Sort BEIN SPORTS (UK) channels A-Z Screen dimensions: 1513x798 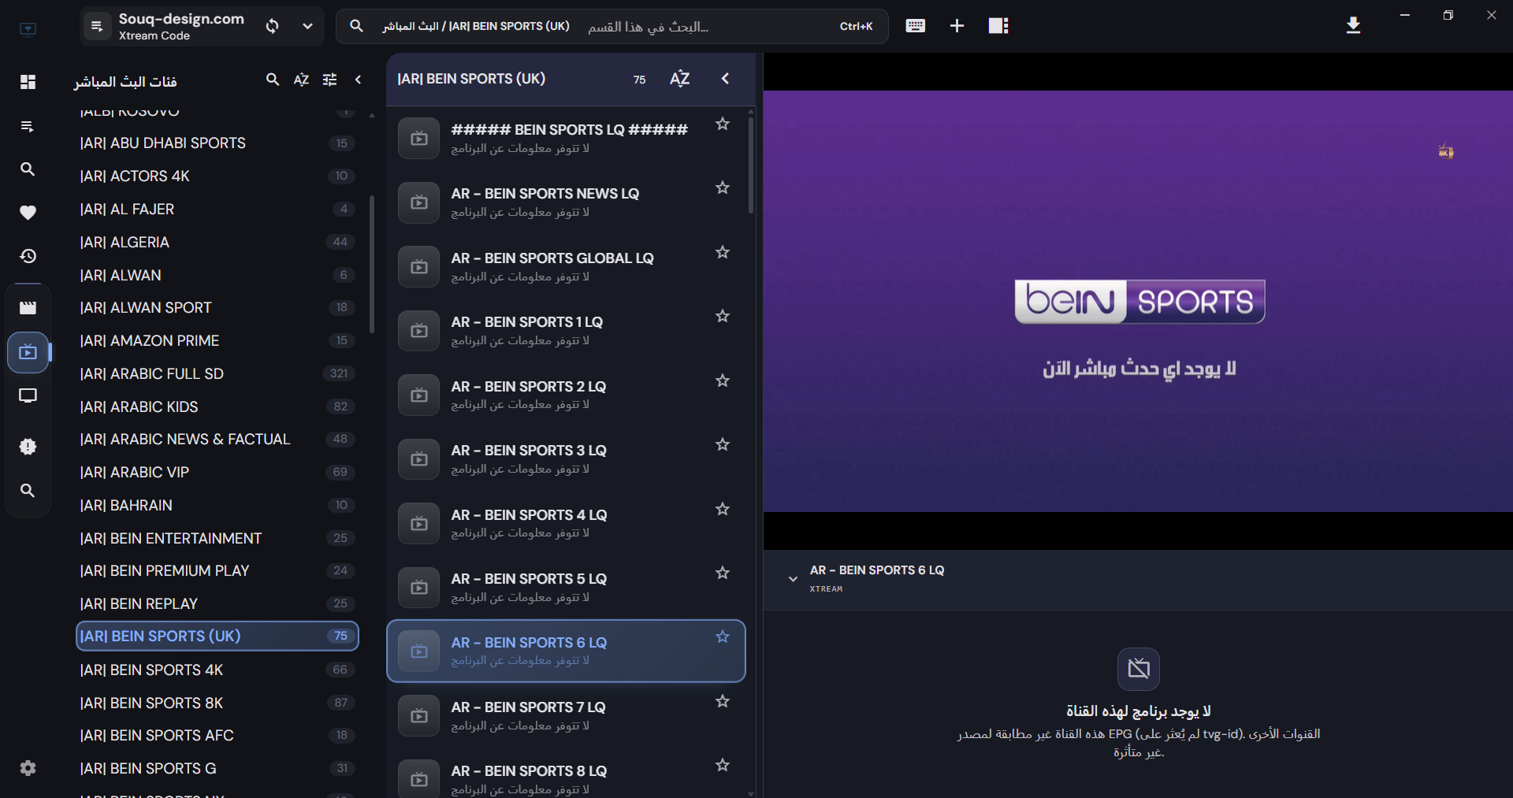pos(679,79)
